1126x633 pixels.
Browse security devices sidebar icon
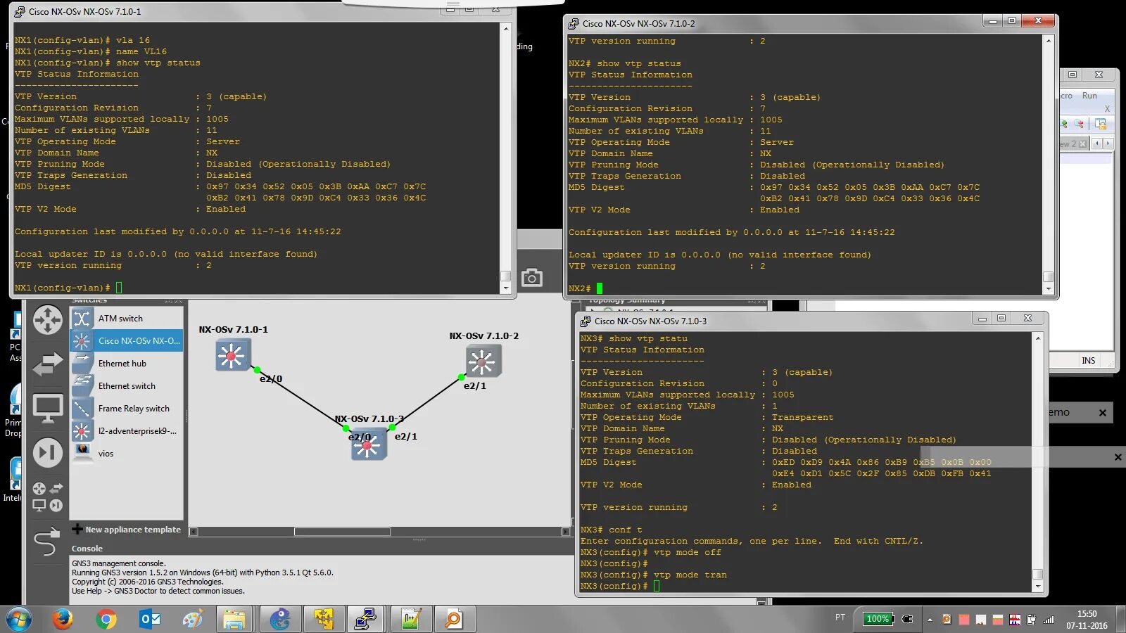48,452
